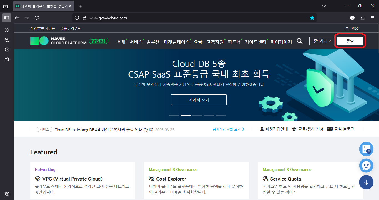
Task: Click the 공공기관용 badge
Action: (x=98, y=41)
